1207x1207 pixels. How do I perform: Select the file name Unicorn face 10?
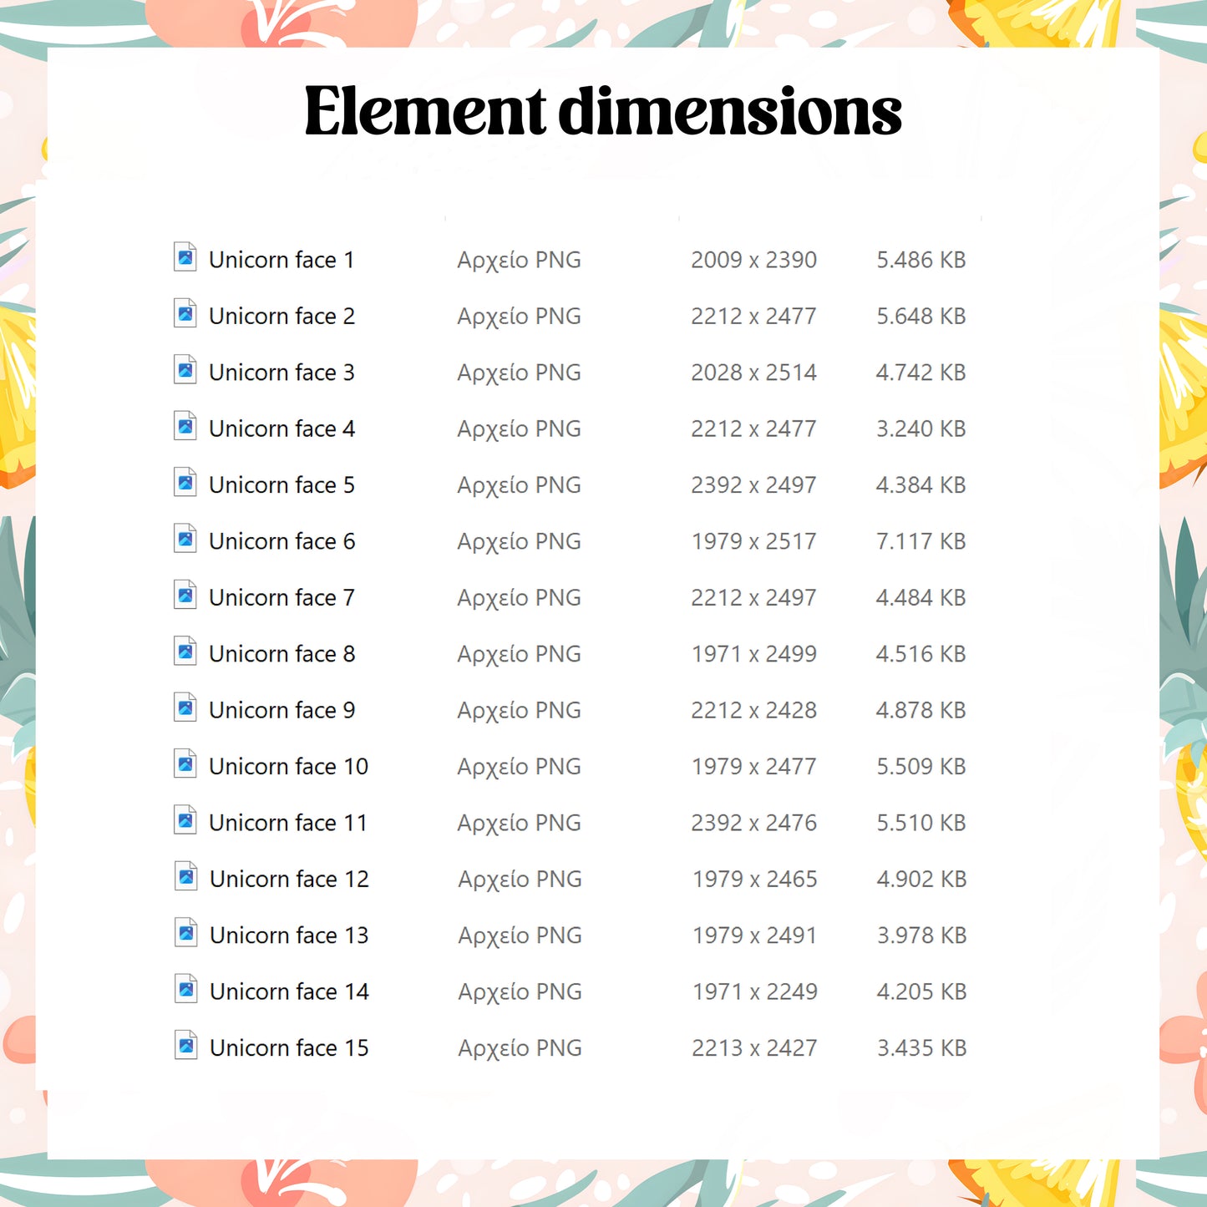[x=288, y=766]
